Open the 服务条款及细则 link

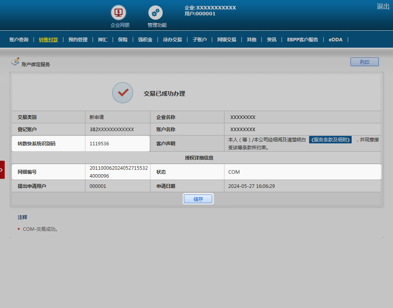[x=330, y=140]
